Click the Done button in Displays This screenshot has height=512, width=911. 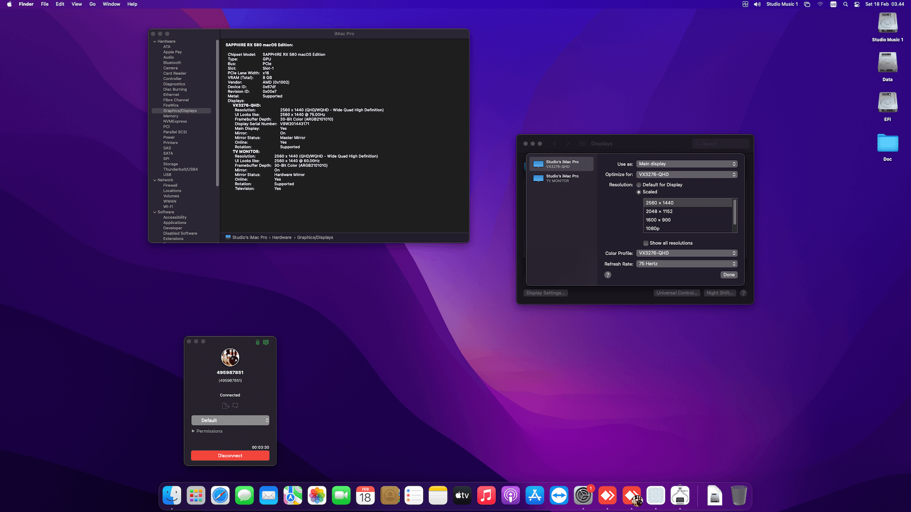click(x=729, y=274)
